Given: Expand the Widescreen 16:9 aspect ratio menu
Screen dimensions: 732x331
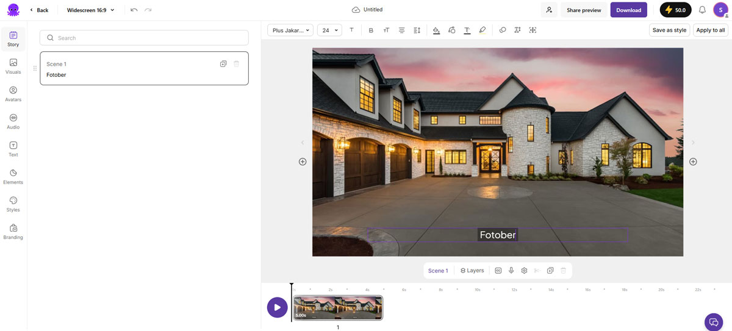Looking at the screenshot, I should point(90,10).
